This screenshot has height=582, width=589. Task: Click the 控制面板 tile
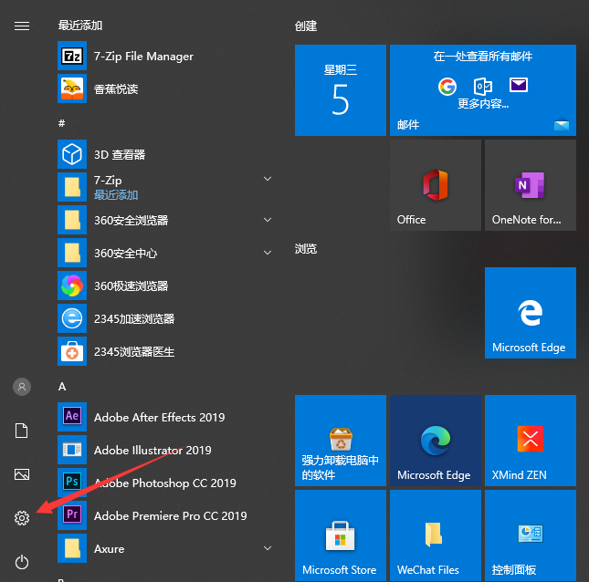pos(530,535)
